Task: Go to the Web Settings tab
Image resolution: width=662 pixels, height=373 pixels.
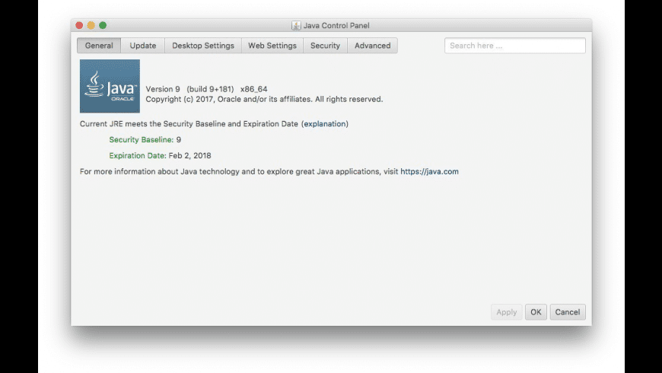Action: (272, 46)
